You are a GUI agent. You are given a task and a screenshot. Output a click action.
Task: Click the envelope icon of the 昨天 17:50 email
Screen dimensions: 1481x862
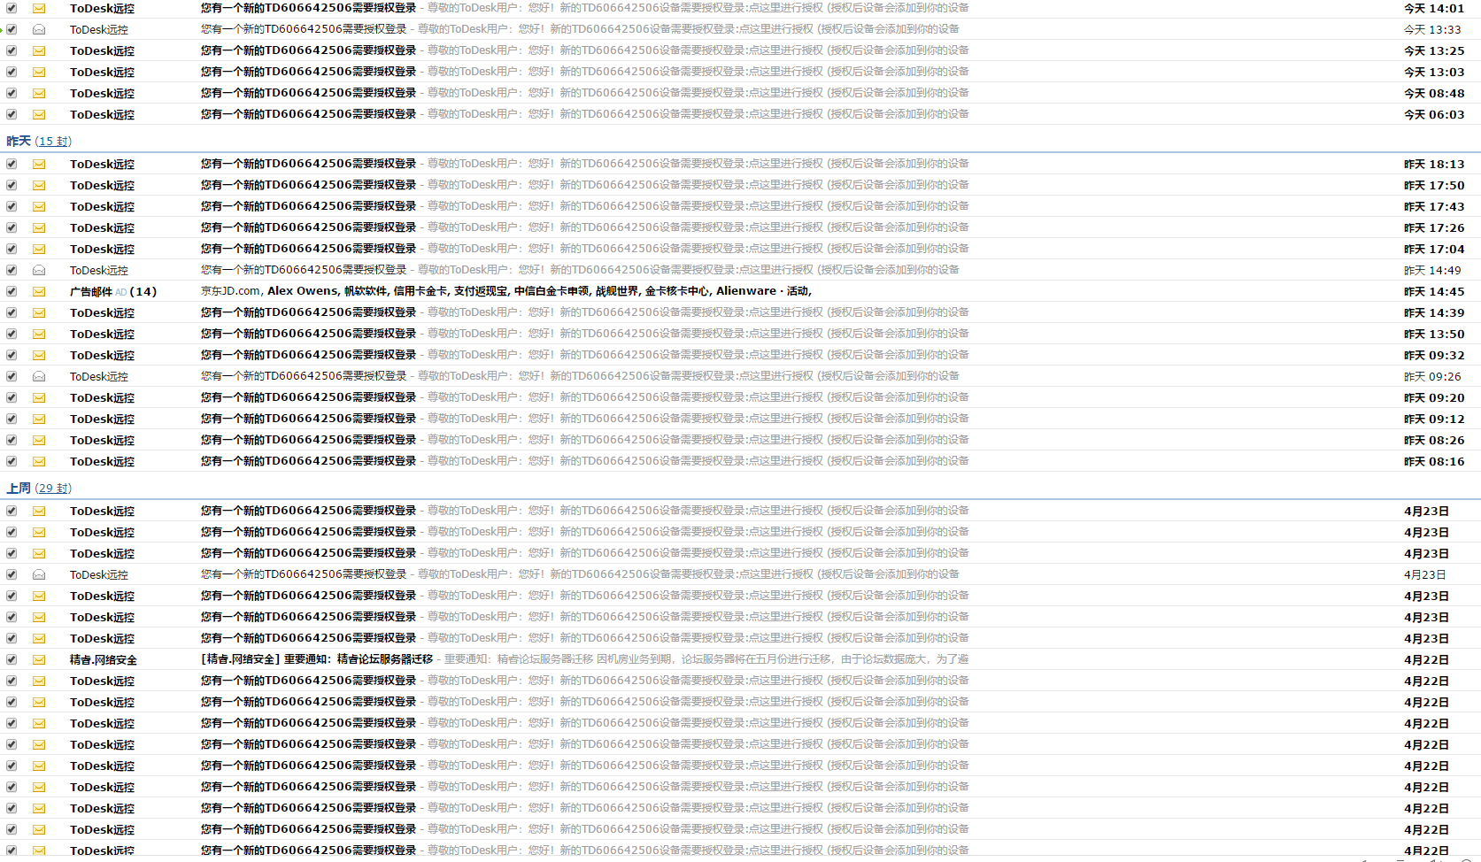tap(39, 185)
